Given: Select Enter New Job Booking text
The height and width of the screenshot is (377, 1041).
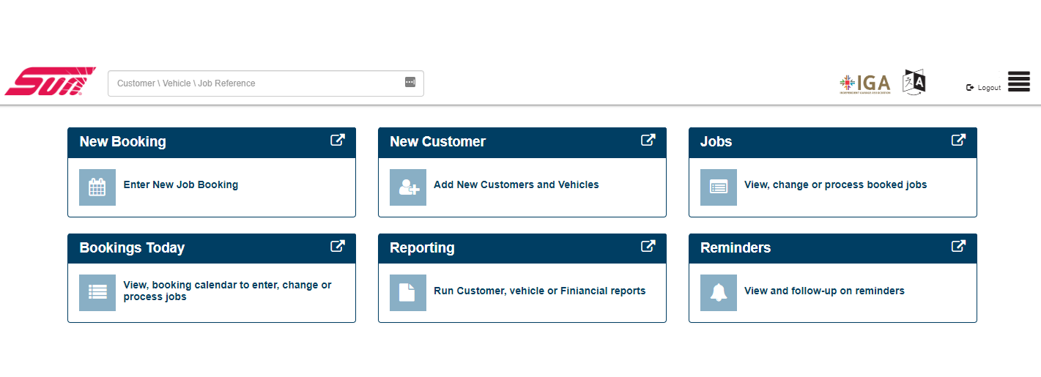Looking at the screenshot, I should 180,185.
